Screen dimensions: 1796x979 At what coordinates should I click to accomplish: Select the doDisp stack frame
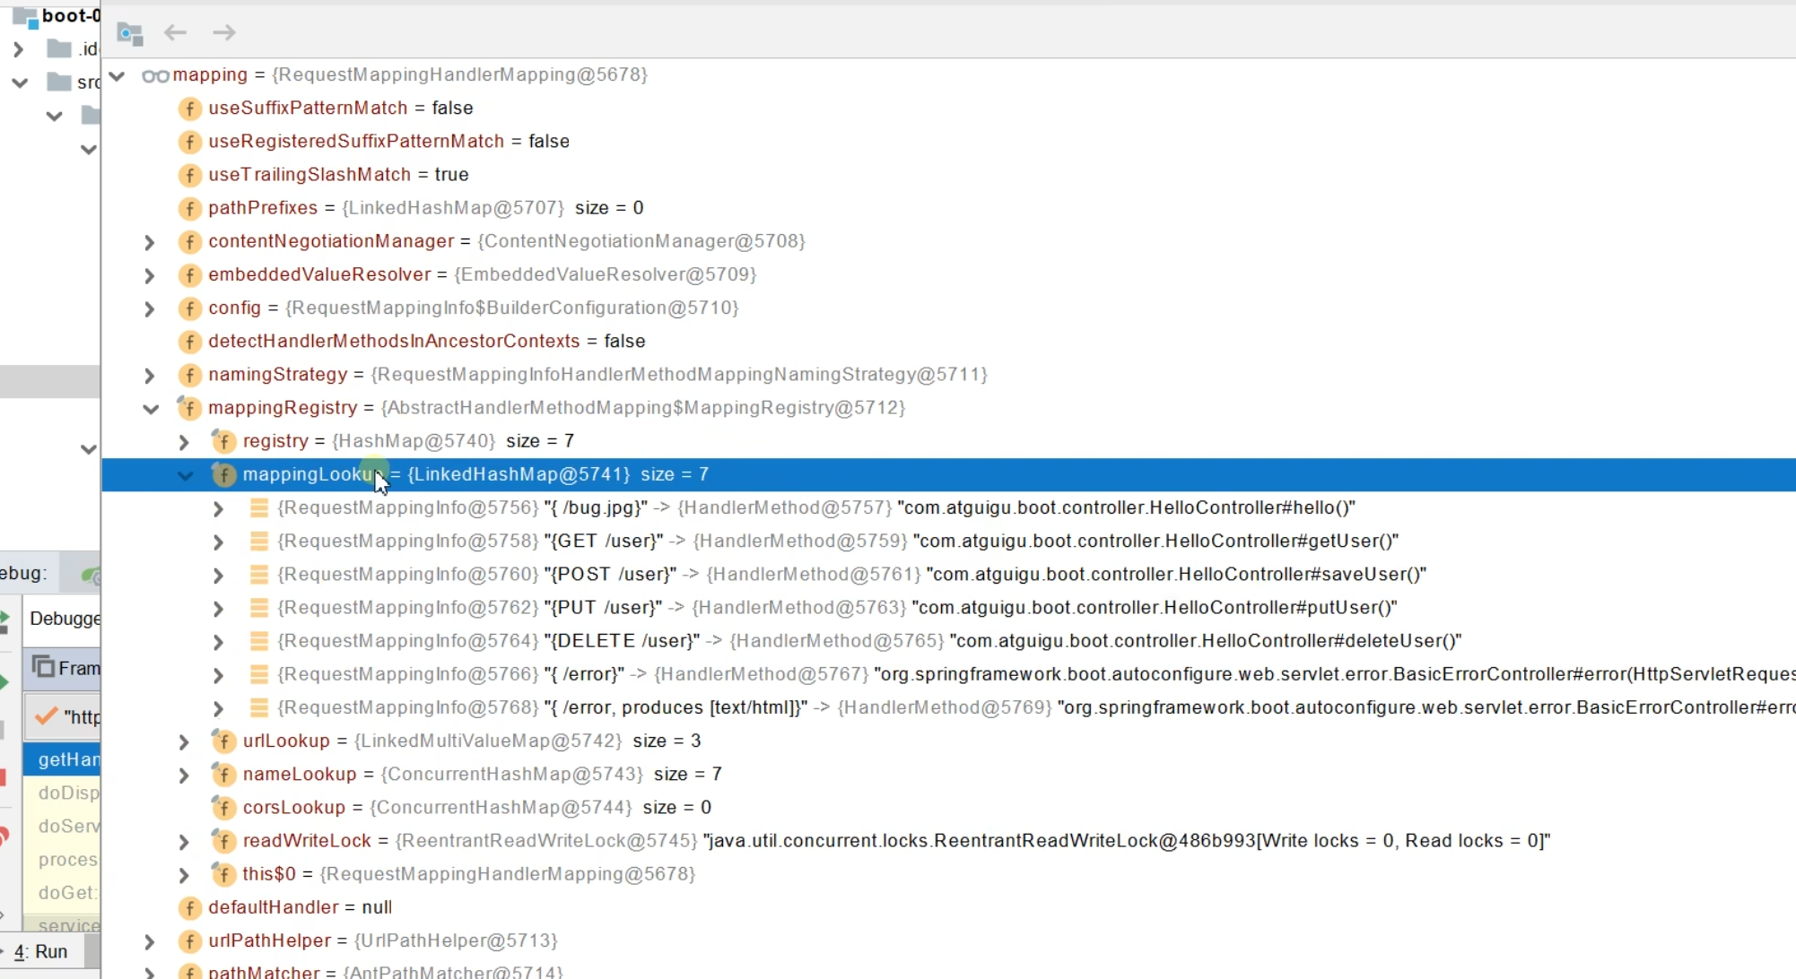[68, 793]
